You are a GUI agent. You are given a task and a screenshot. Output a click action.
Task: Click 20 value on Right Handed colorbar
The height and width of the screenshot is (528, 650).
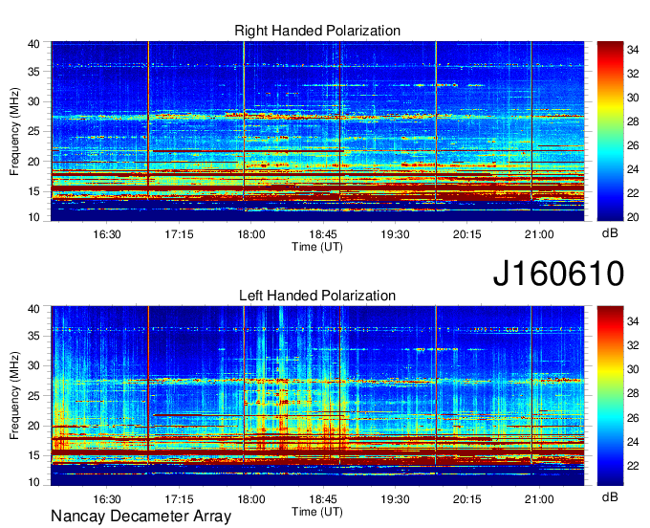click(633, 217)
